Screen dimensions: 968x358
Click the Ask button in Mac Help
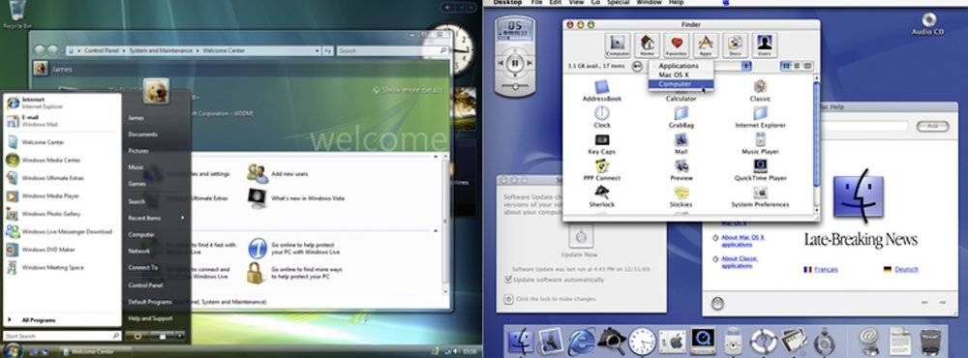pyautogui.click(x=932, y=126)
